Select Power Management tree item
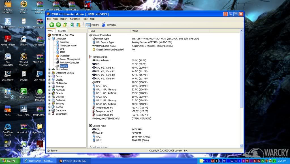The height and width of the screenshot is (164, 290). click(x=70, y=59)
